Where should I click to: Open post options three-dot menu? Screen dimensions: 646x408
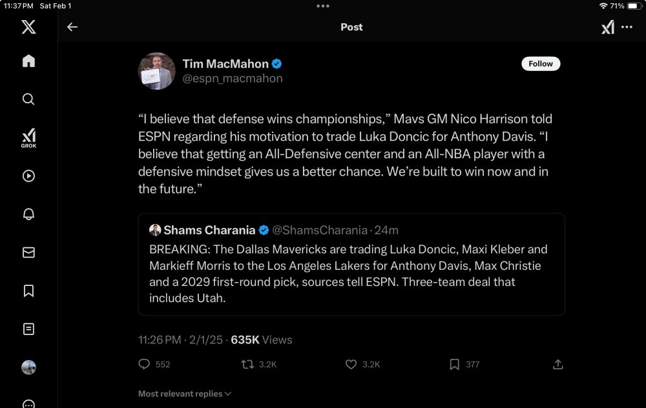click(x=627, y=27)
